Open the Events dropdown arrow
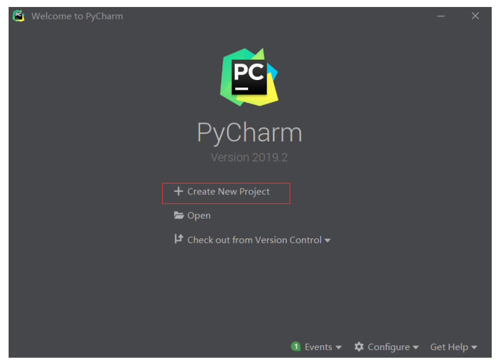The width and height of the screenshot is (496, 362). point(339,347)
